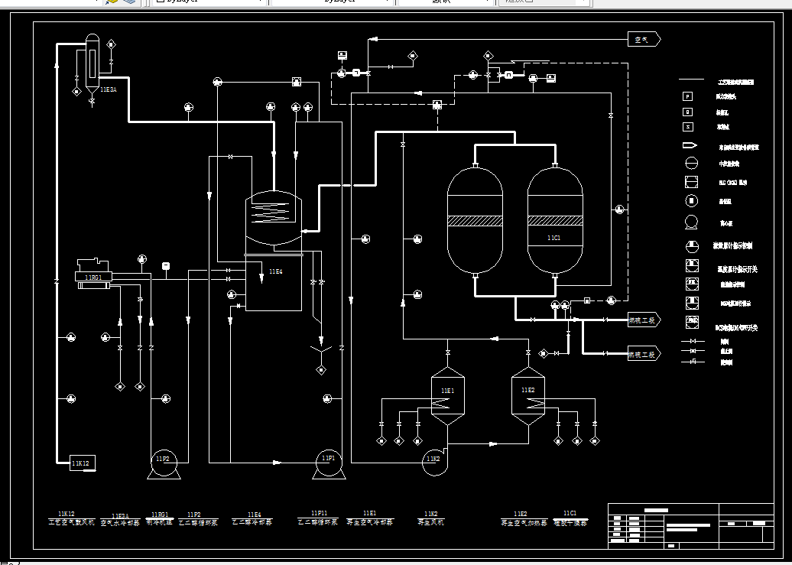Click the 空气水冷却器 label in the equipment list
The image size is (792, 565).
[120, 523]
